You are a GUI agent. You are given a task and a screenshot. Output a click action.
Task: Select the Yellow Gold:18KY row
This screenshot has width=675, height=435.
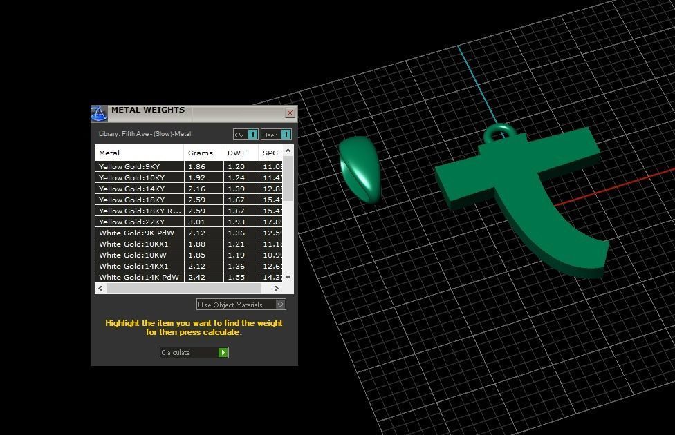point(189,200)
